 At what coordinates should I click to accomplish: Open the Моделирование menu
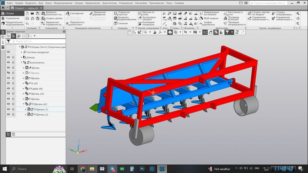pos(63,3)
